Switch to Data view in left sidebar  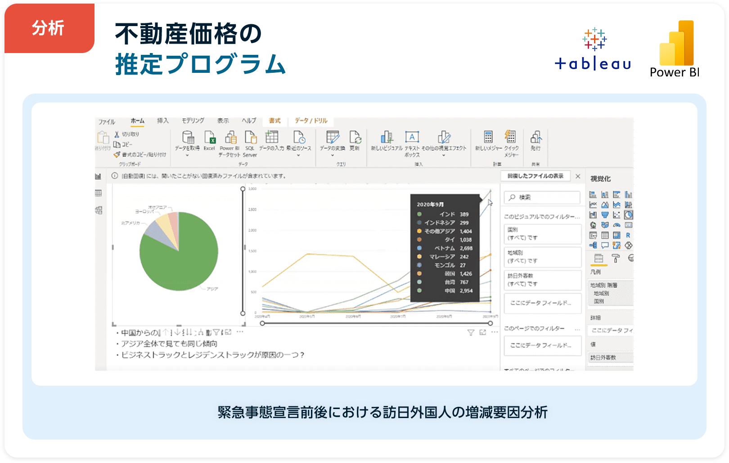point(98,193)
